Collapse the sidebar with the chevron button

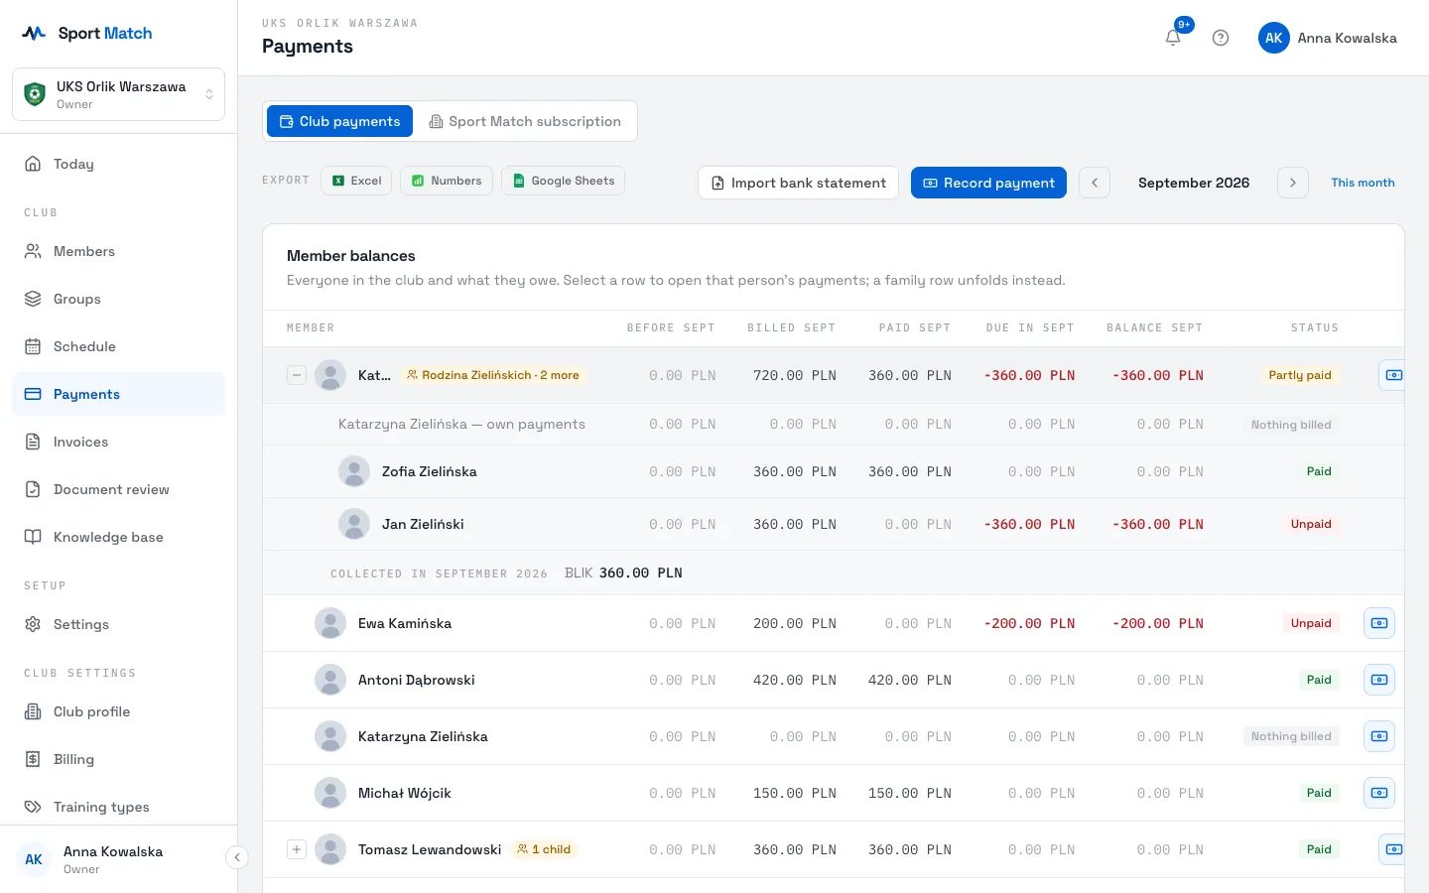pos(236,857)
